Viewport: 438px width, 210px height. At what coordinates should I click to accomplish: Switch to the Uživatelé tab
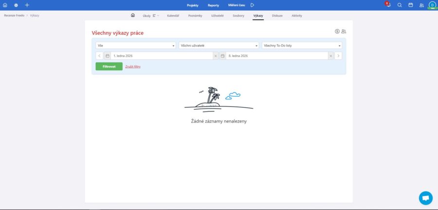218,16
